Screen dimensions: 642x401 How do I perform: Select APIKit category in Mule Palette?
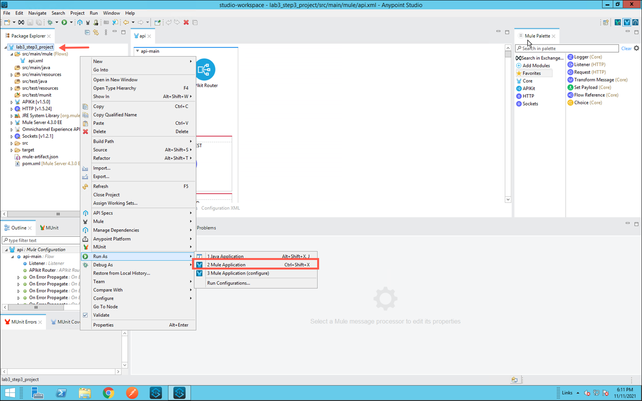[526, 88]
